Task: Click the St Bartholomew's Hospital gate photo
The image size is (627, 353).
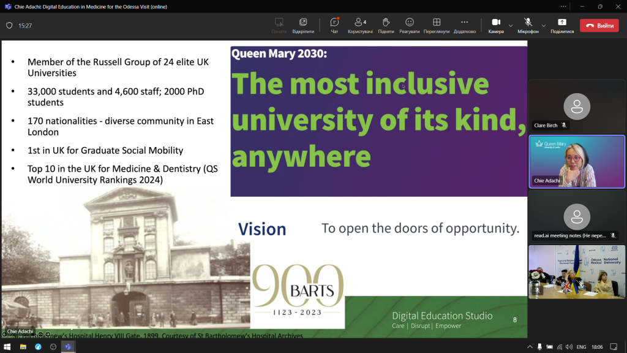Action: [x=126, y=259]
